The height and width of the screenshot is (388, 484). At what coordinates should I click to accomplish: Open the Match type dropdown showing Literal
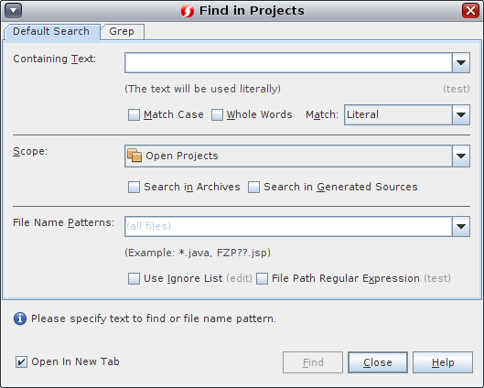pyautogui.click(x=461, y=114)
